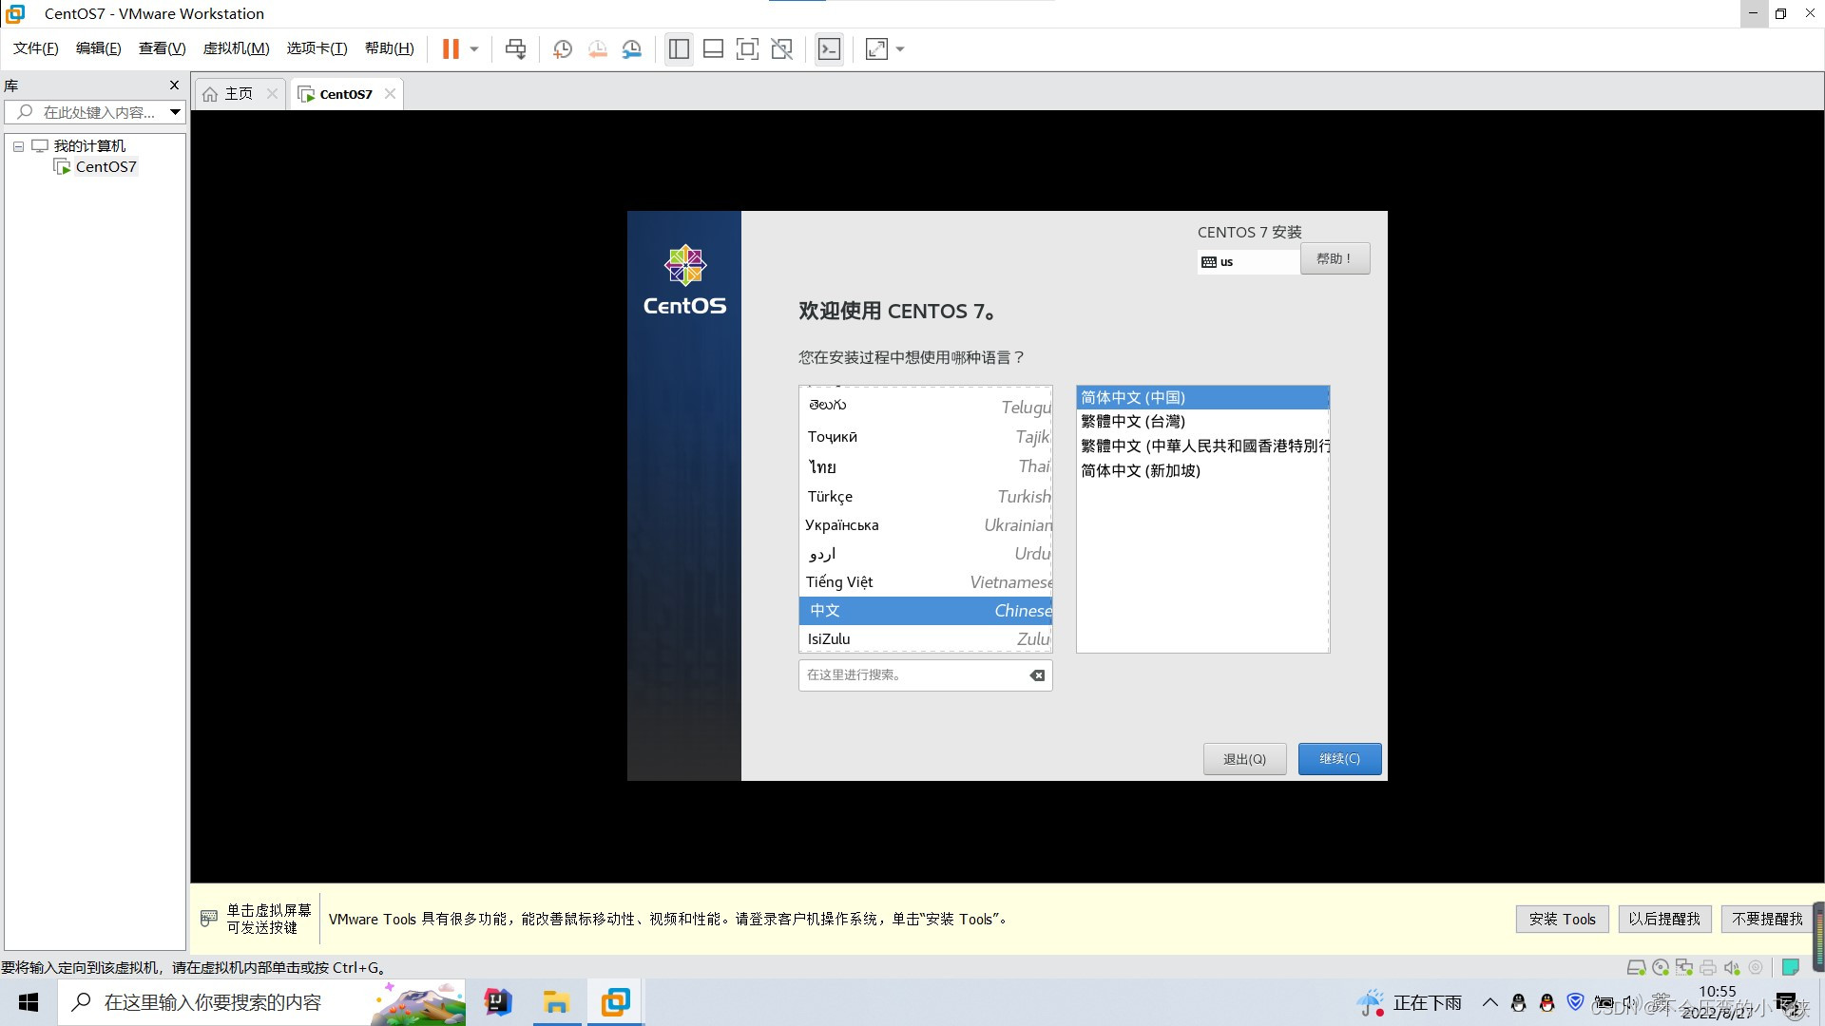Screen dimensions: 1825x1026
Task: Click the keyboard layout 'us' icon
Action: click(1207, 260)
